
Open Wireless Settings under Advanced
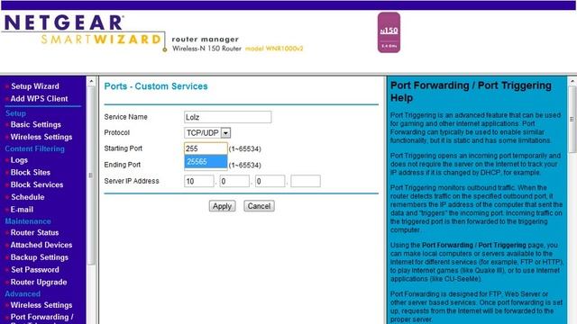coord(41,305)
